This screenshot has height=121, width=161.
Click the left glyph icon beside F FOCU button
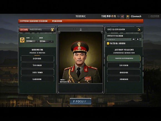coord(60,100)
